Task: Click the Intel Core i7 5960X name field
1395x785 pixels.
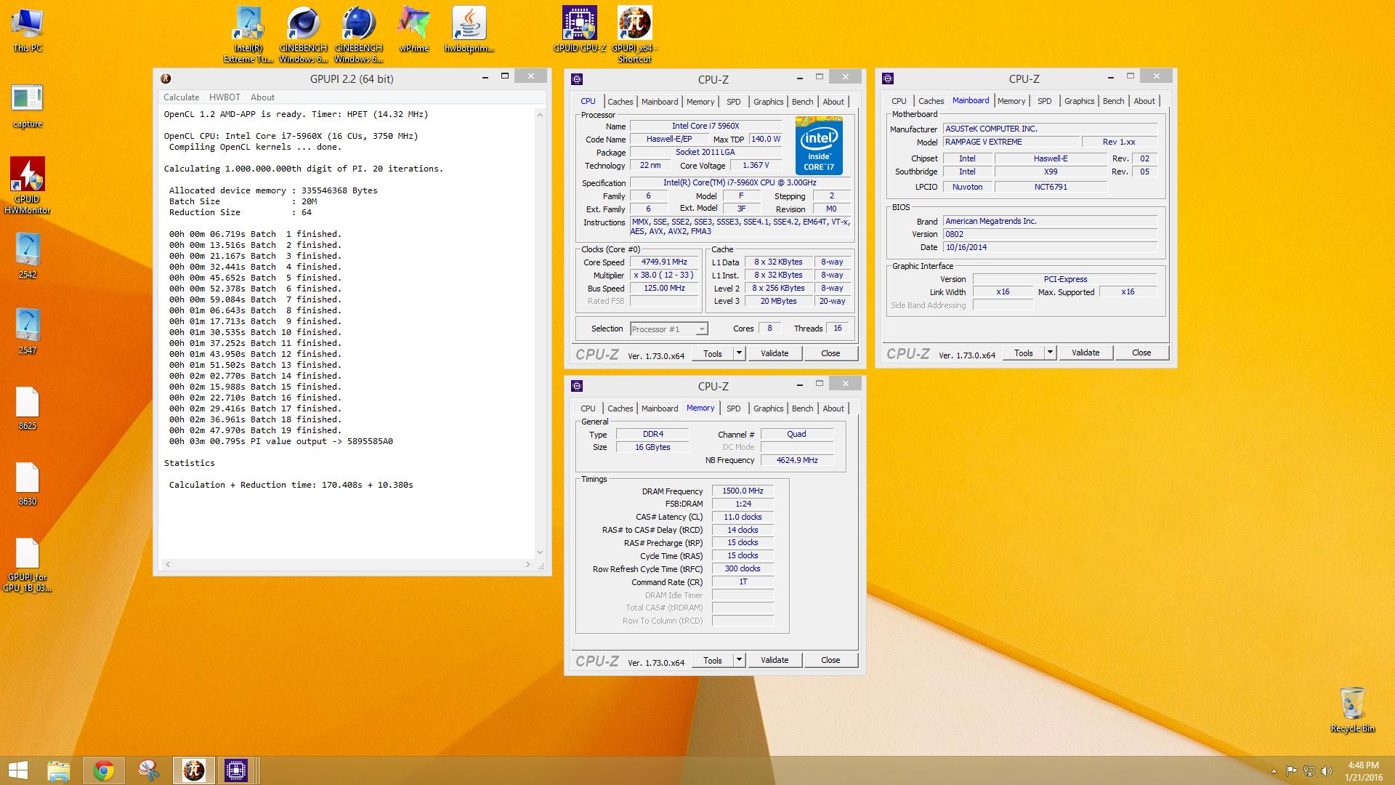Action: pos(705,126)
